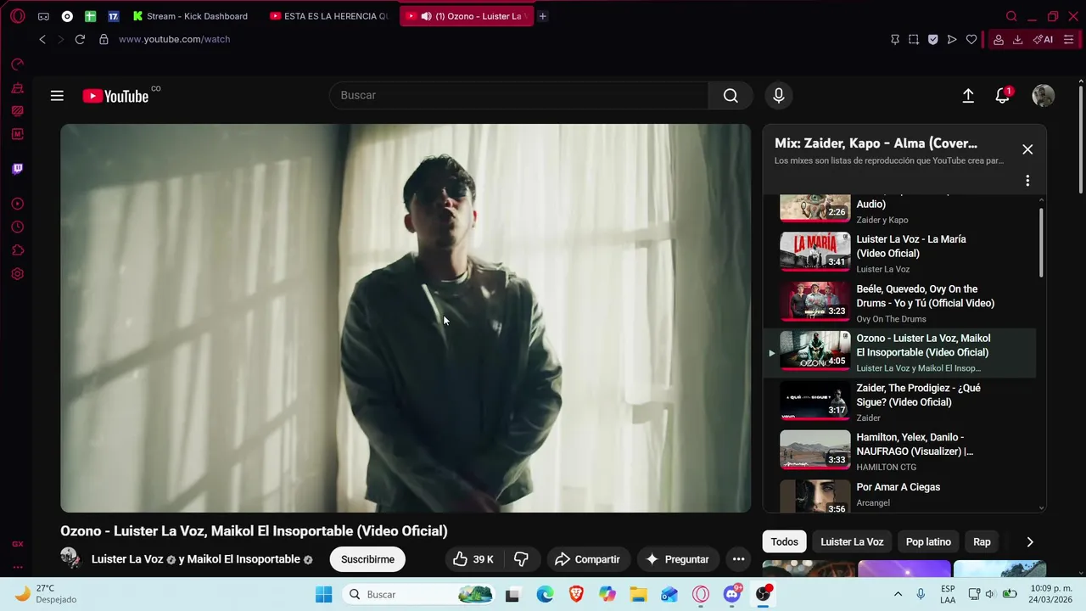The image size is (1086, 611).
Task: Play Hamilton NAUFRAGO visualizer video
Action: [x=899, y=451]
